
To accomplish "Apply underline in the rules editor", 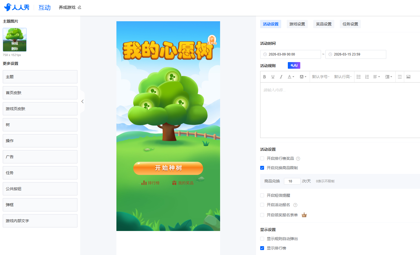I will point(273,77).
